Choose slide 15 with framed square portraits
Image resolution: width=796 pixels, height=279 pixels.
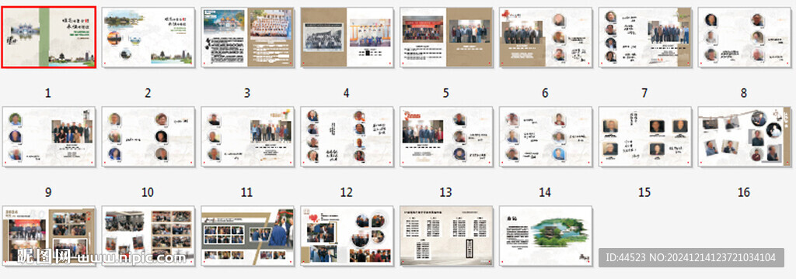pyautogui.click(x=645, y=136)
